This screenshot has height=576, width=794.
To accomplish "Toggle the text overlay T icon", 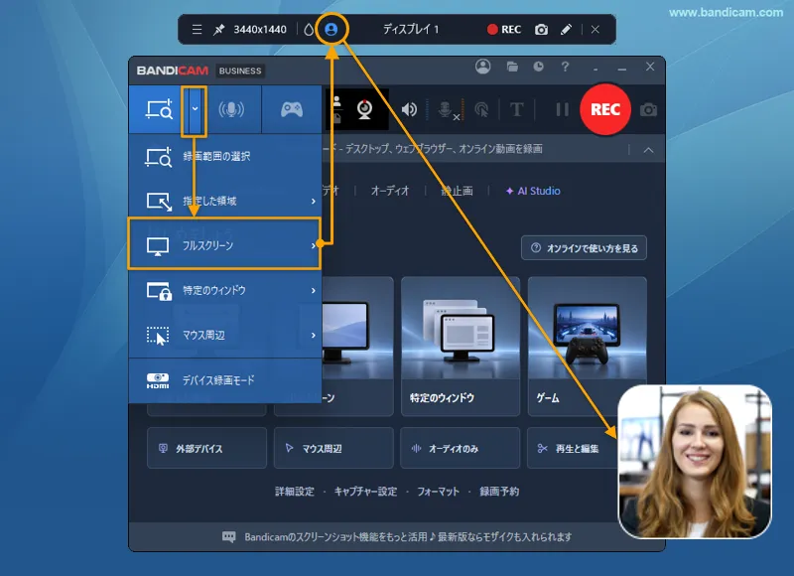I will pos(516,109).
